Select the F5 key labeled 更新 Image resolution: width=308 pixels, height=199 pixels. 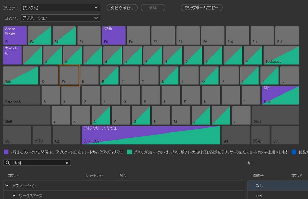tap(114, 35)
